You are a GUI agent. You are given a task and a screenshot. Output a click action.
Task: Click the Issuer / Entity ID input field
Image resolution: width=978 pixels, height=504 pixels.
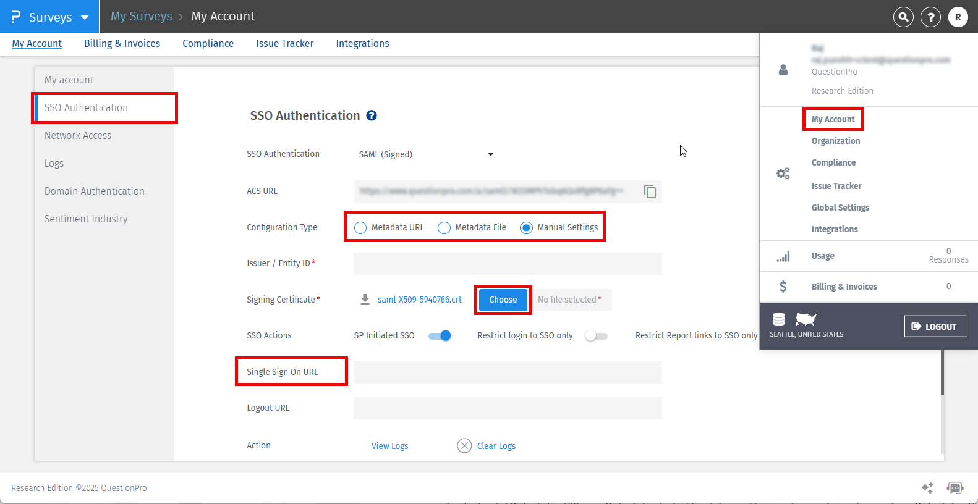(508, 264)
